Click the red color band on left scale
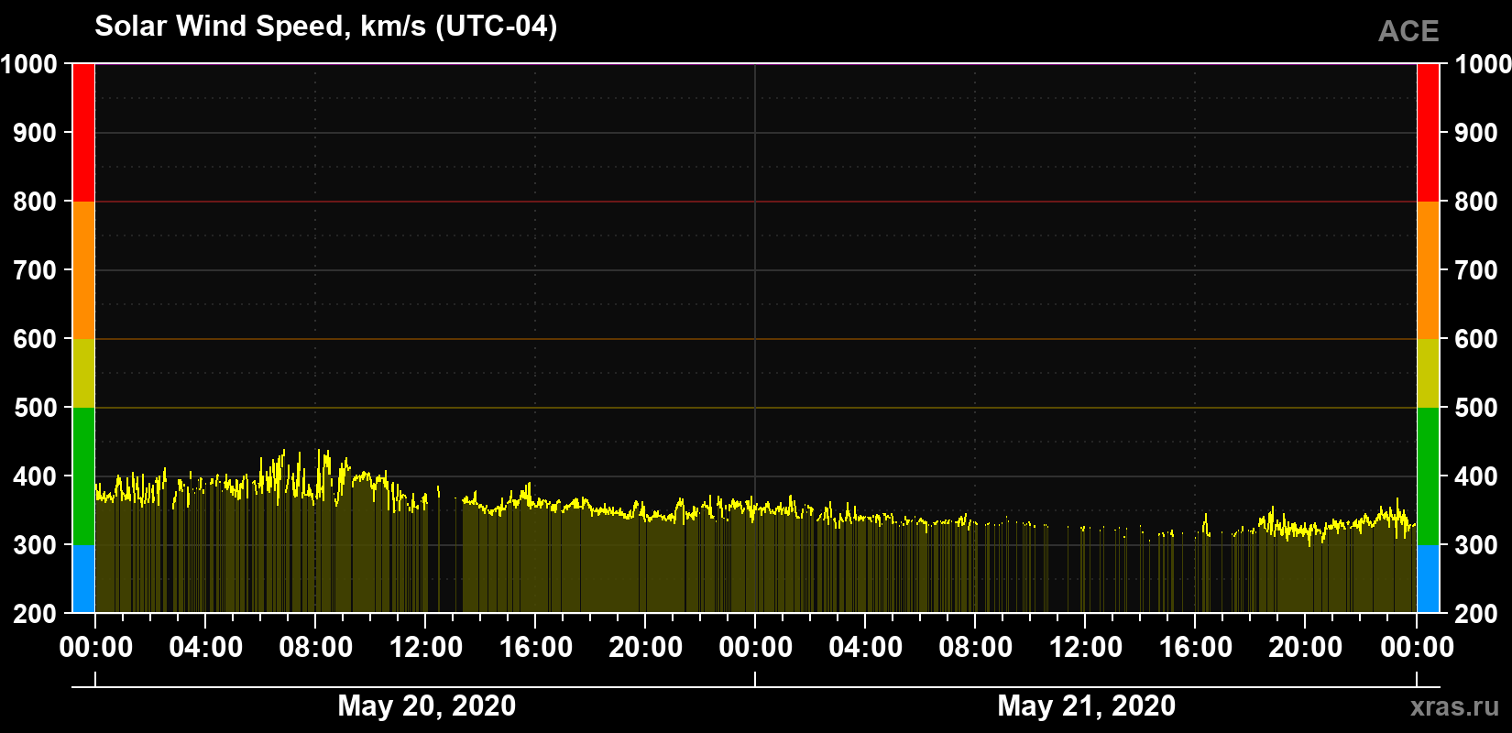This screenshot has width=1512, height=733. pos(83,133)
